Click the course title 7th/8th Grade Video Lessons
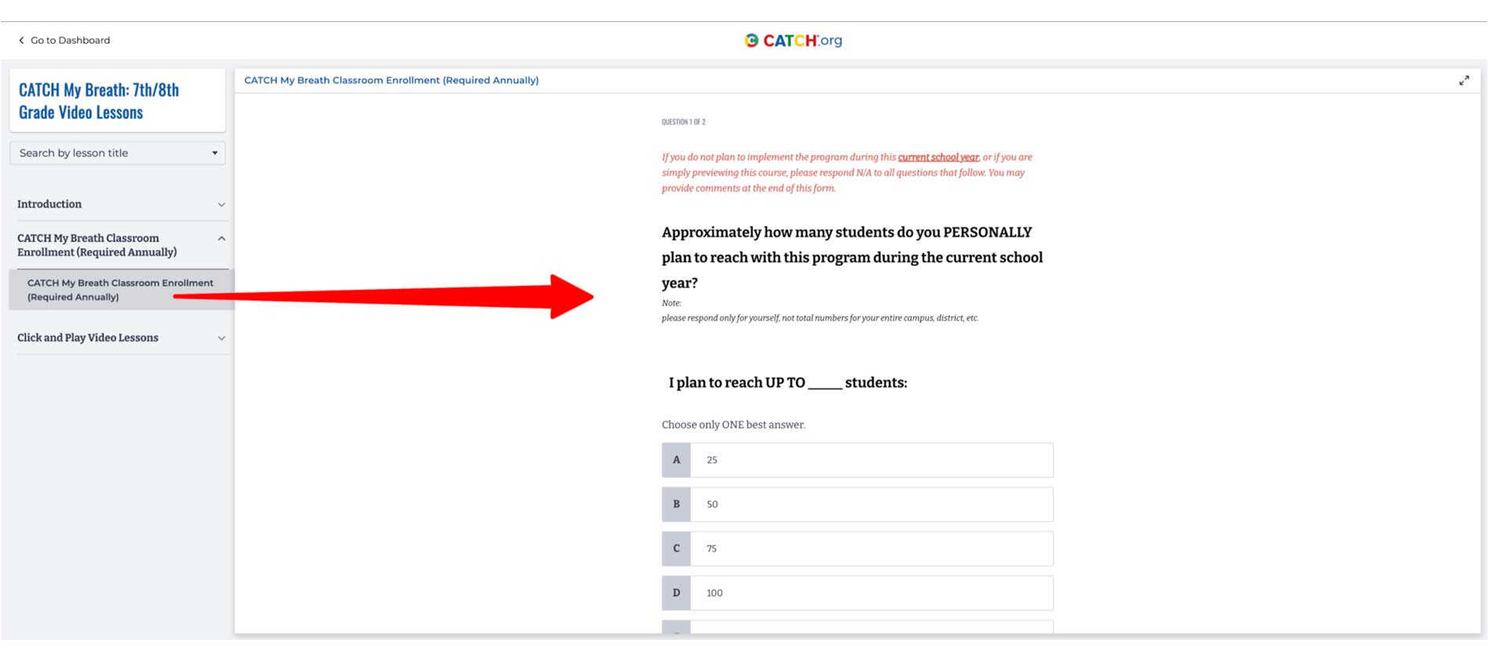Screen dimensions: 1488x661 [x=99, y=100]
